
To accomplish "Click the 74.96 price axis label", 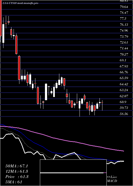I will (x=124, y=31).
